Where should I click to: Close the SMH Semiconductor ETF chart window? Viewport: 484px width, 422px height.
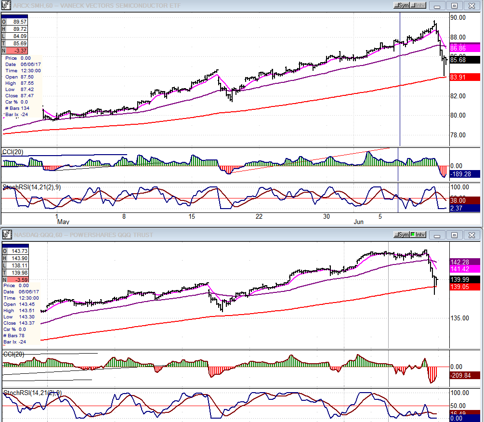tap(471, 6)
